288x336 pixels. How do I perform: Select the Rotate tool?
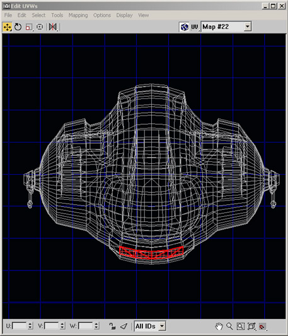[x=18, y=27]
